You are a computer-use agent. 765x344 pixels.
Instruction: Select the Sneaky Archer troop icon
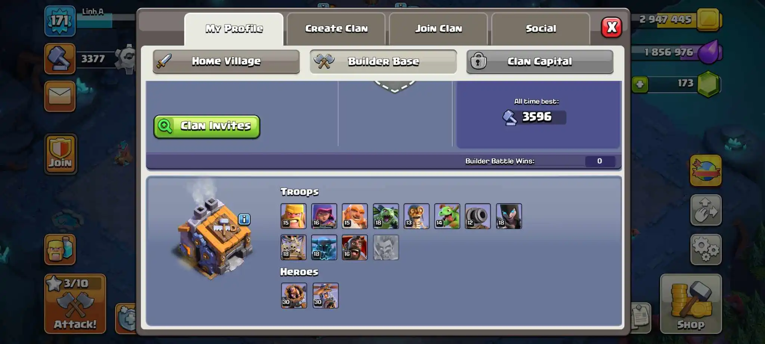[324, 216]
